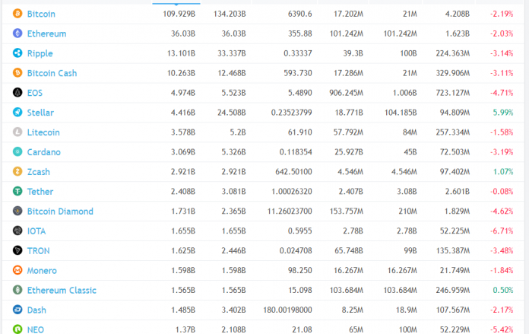This screenshot has height=334, width=529.
Task: Click Stellar's 5.99% change value
Action: pyautogui.click(x=502, y=113)
